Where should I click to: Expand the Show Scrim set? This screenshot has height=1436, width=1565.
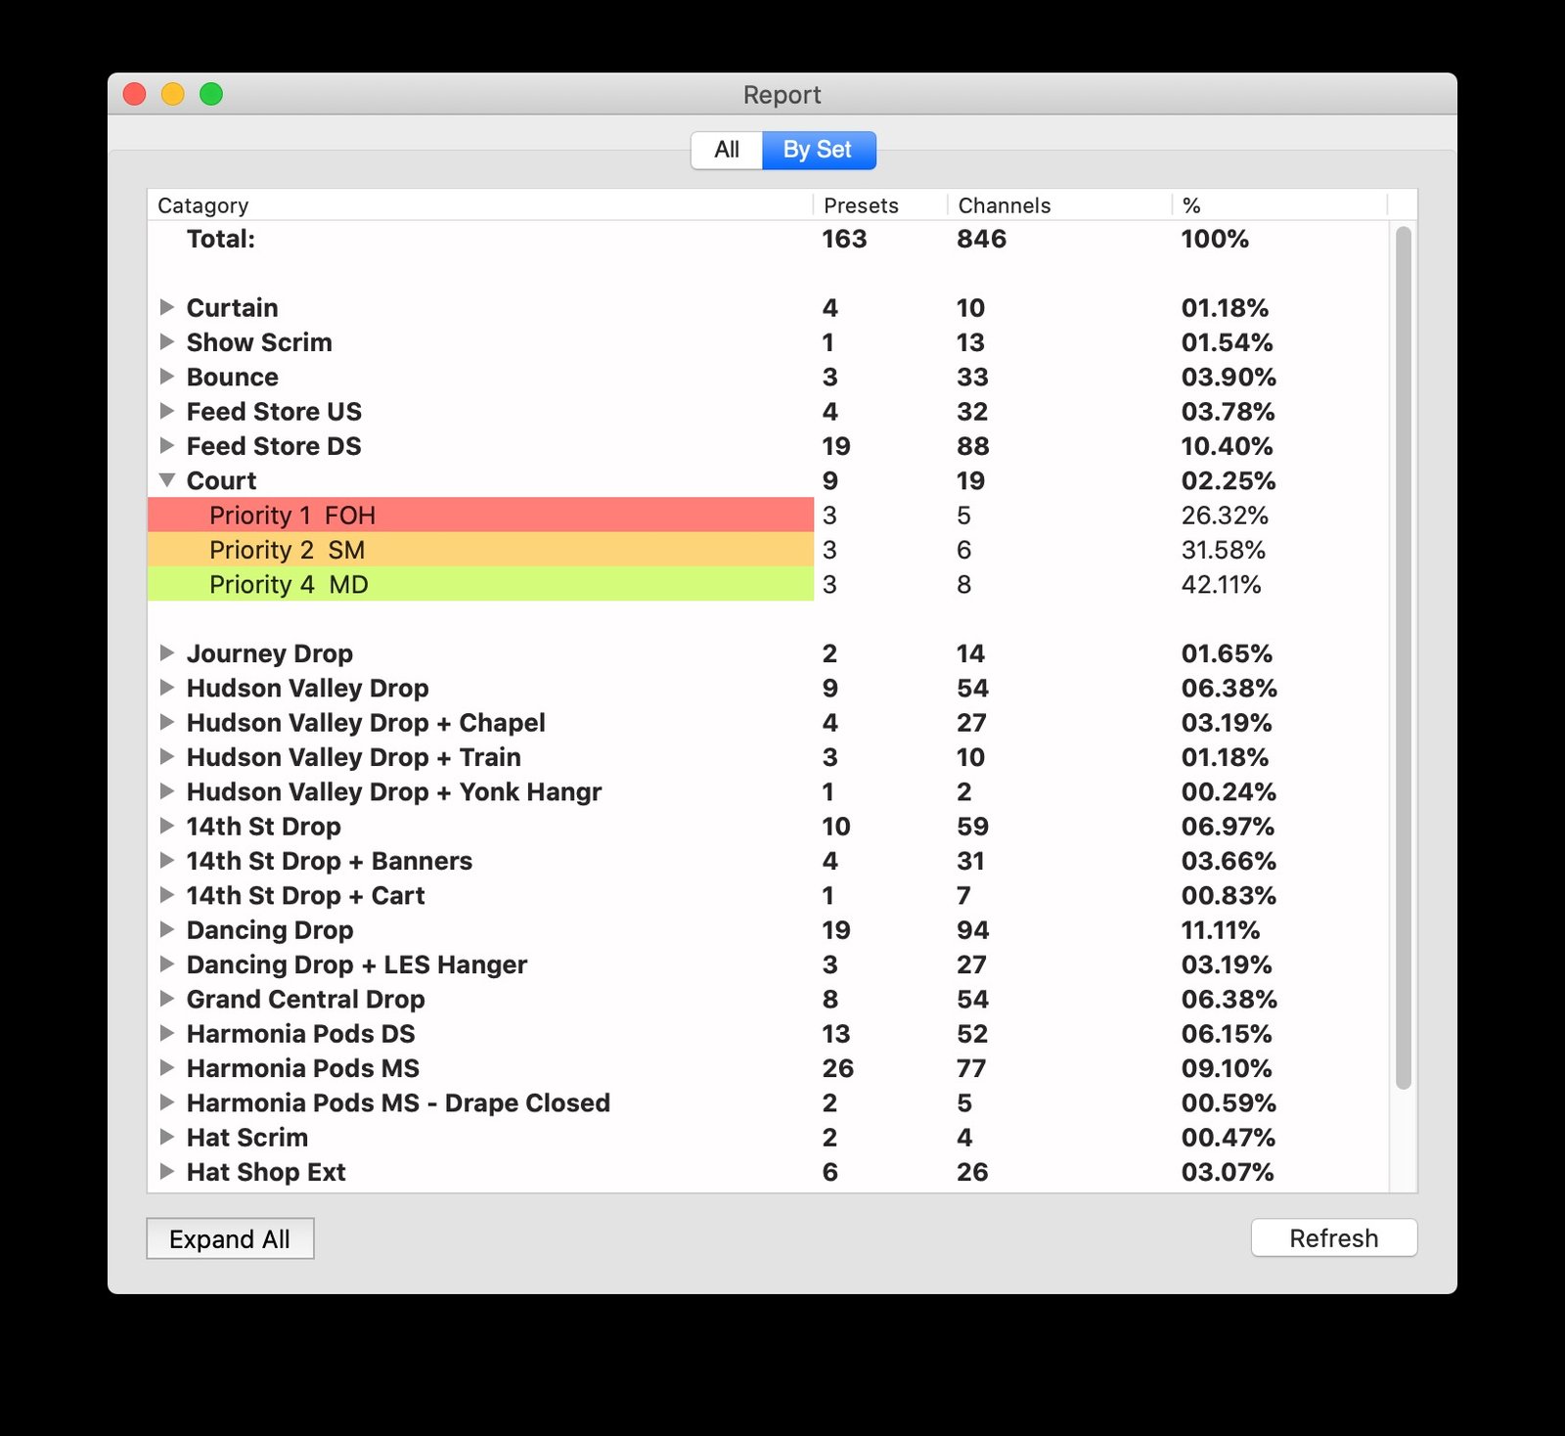point(167,341)
